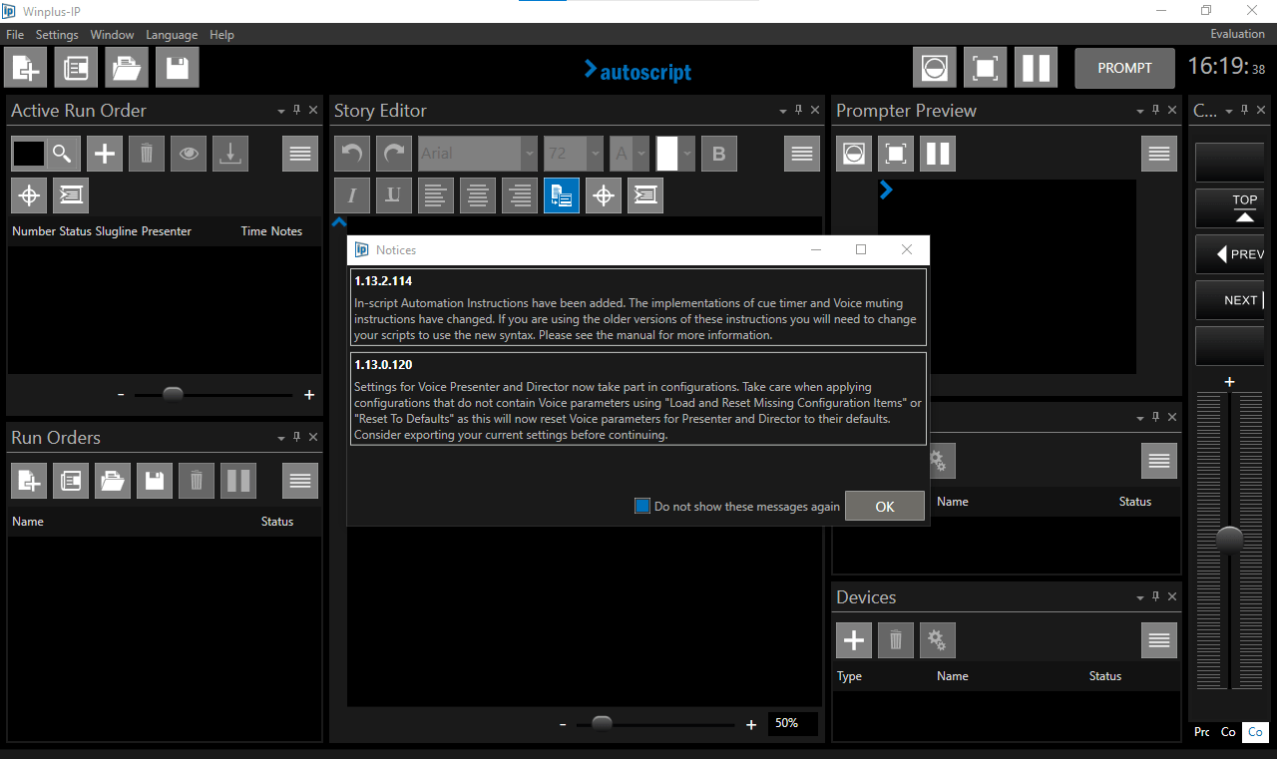The width and height of the screenshot is (1277, 759).
Task: Click the download arrow icon in Active Run Order
Action: point(230,154)
